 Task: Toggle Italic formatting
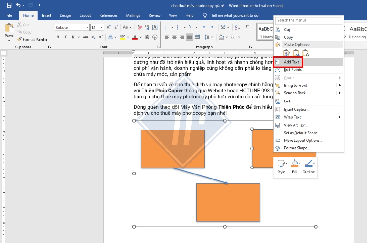coord(66,37)
